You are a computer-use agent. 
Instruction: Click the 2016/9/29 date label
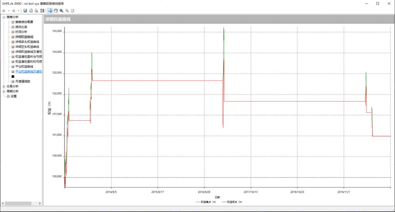[204, 192]
